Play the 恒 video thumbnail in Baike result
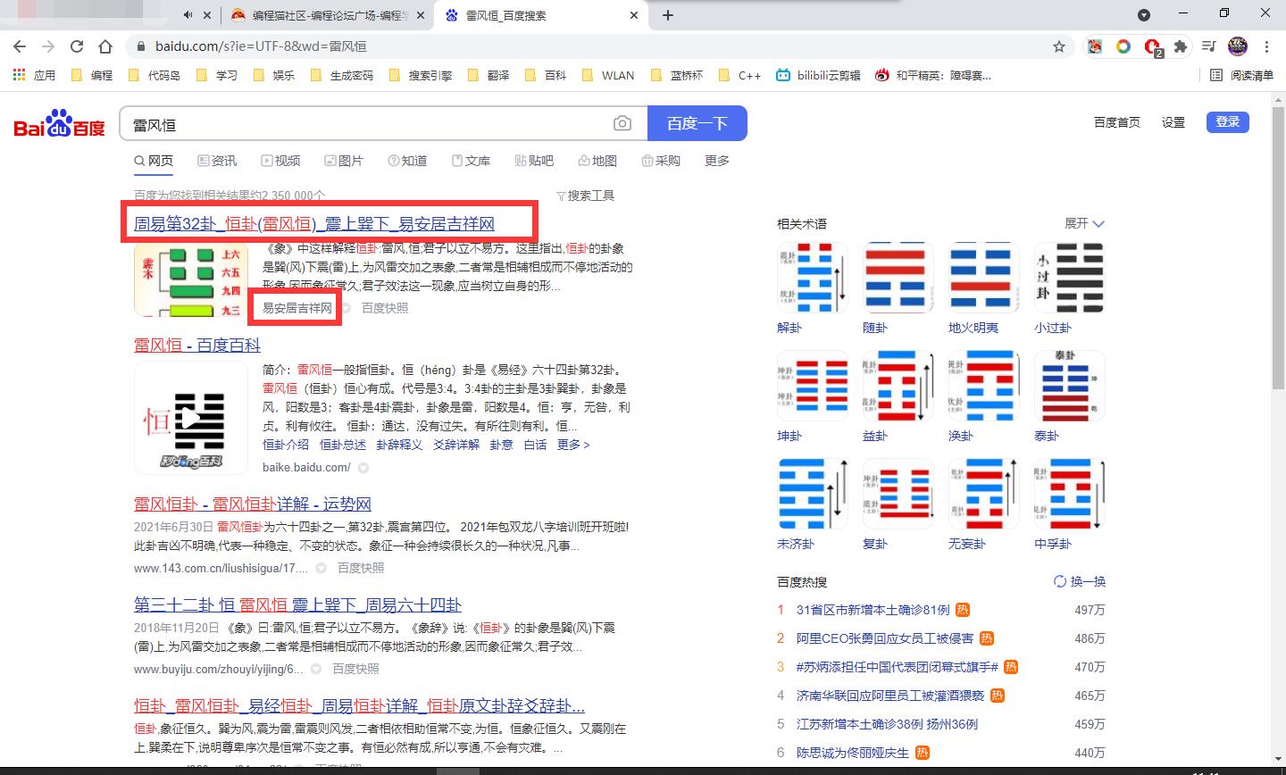The height and width of the screenshot is (775, 1286). (x=190, y=418)
